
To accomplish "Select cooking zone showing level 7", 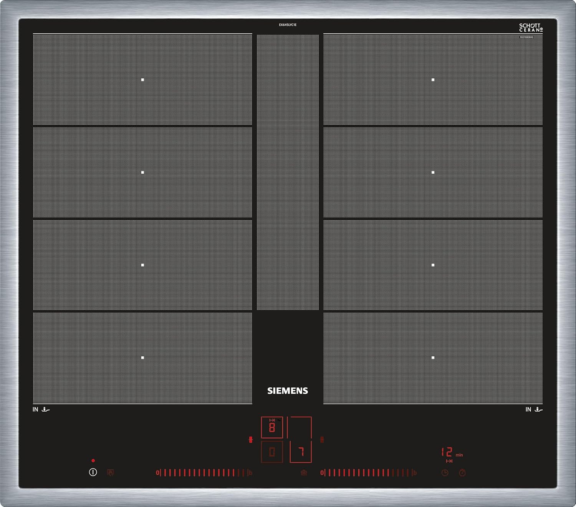I will 301,452.
